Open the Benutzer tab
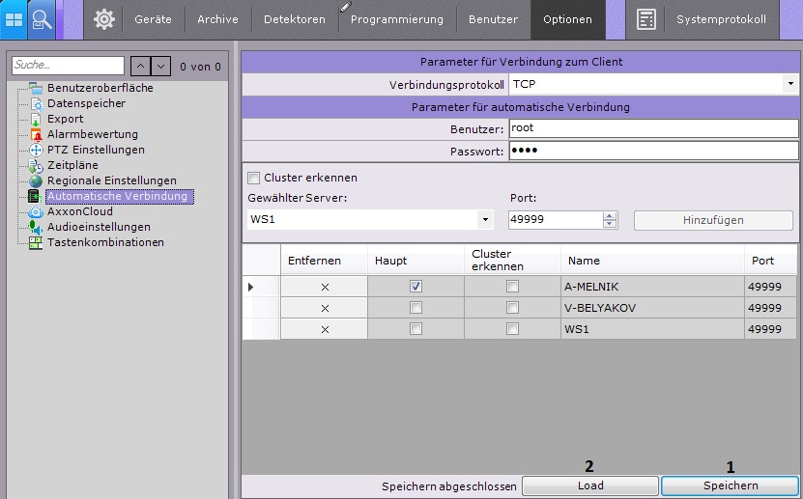Screen dimensions: 803x499 (493, 19)
